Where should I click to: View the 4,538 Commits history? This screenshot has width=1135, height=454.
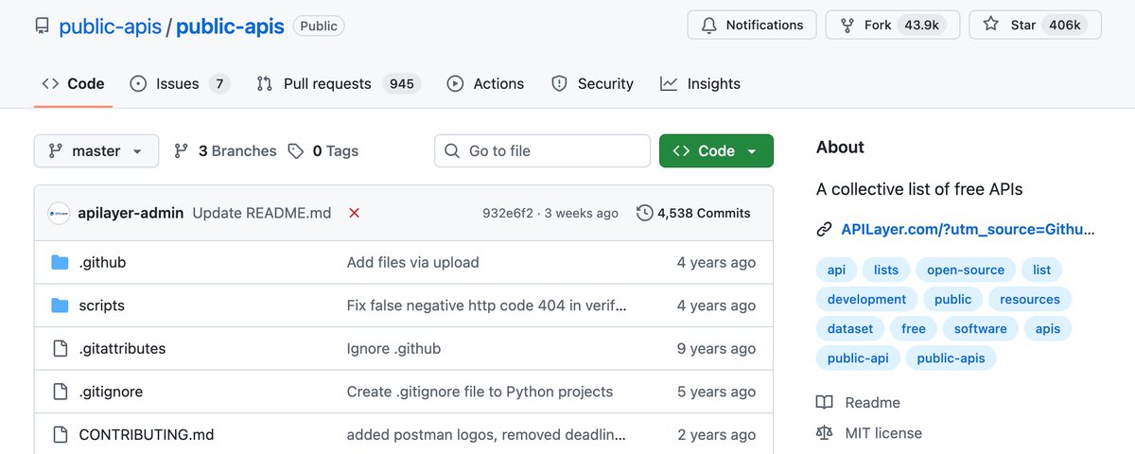tap(694, 213)
